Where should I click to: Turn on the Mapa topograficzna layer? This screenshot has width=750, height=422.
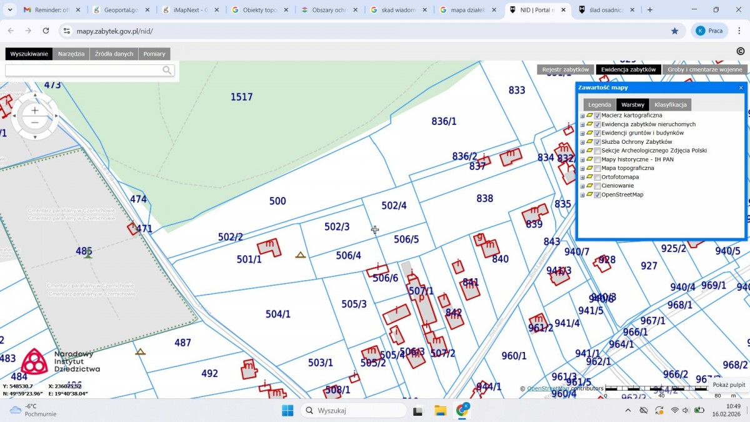click(x=597, y=169)
